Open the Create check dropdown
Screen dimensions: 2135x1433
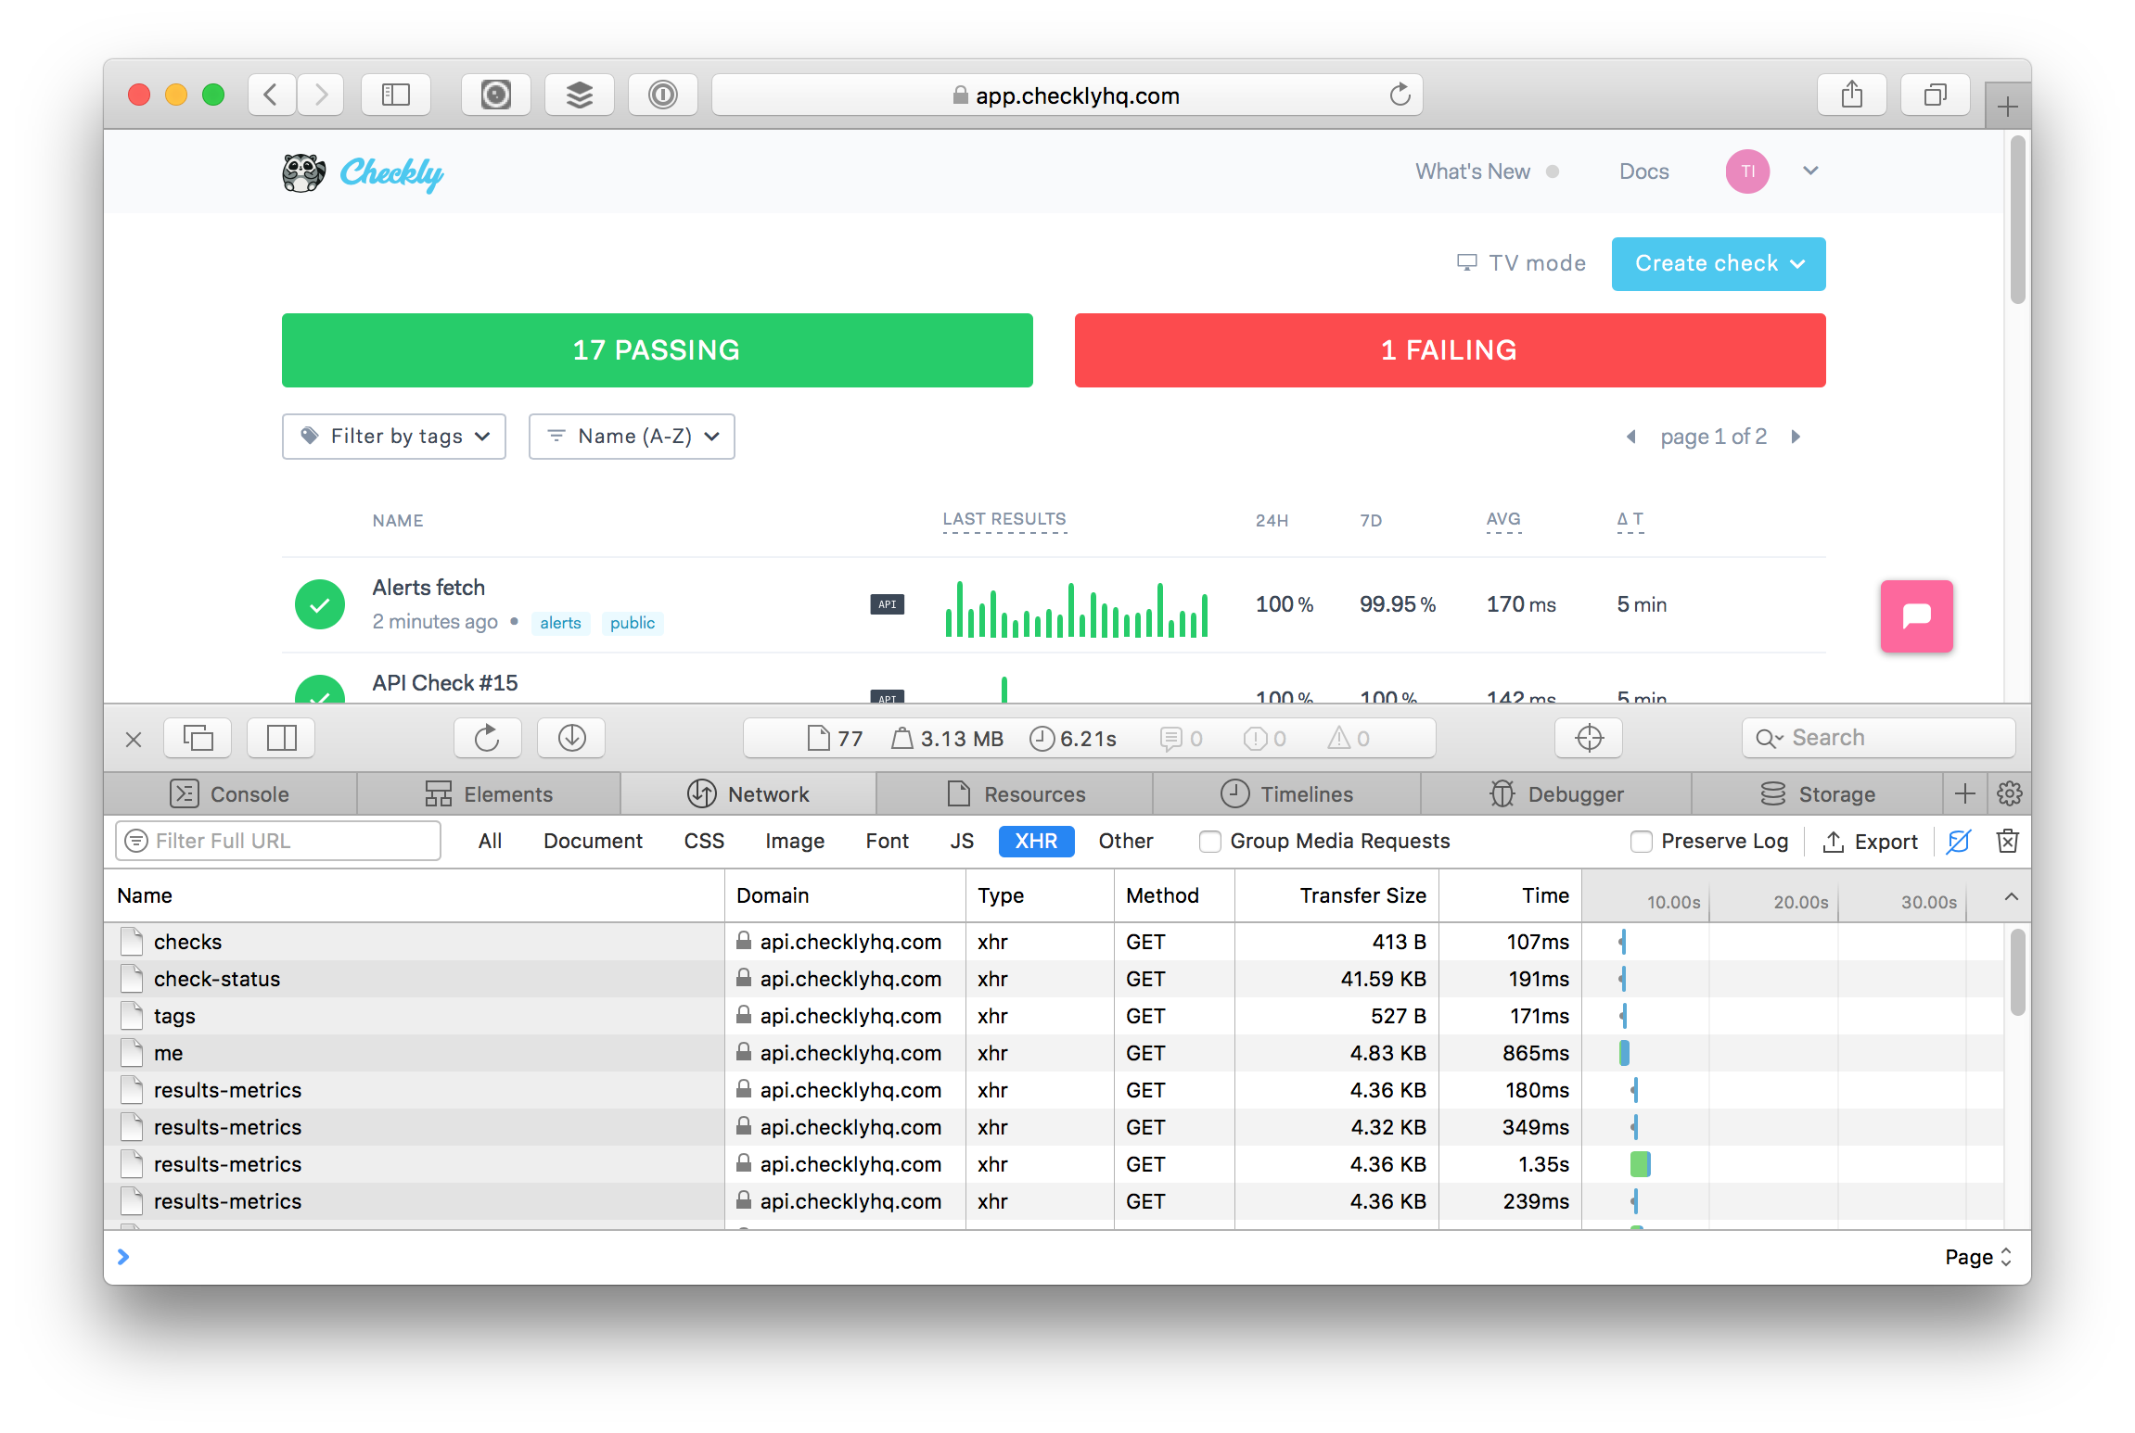[x=1718, y=264]
